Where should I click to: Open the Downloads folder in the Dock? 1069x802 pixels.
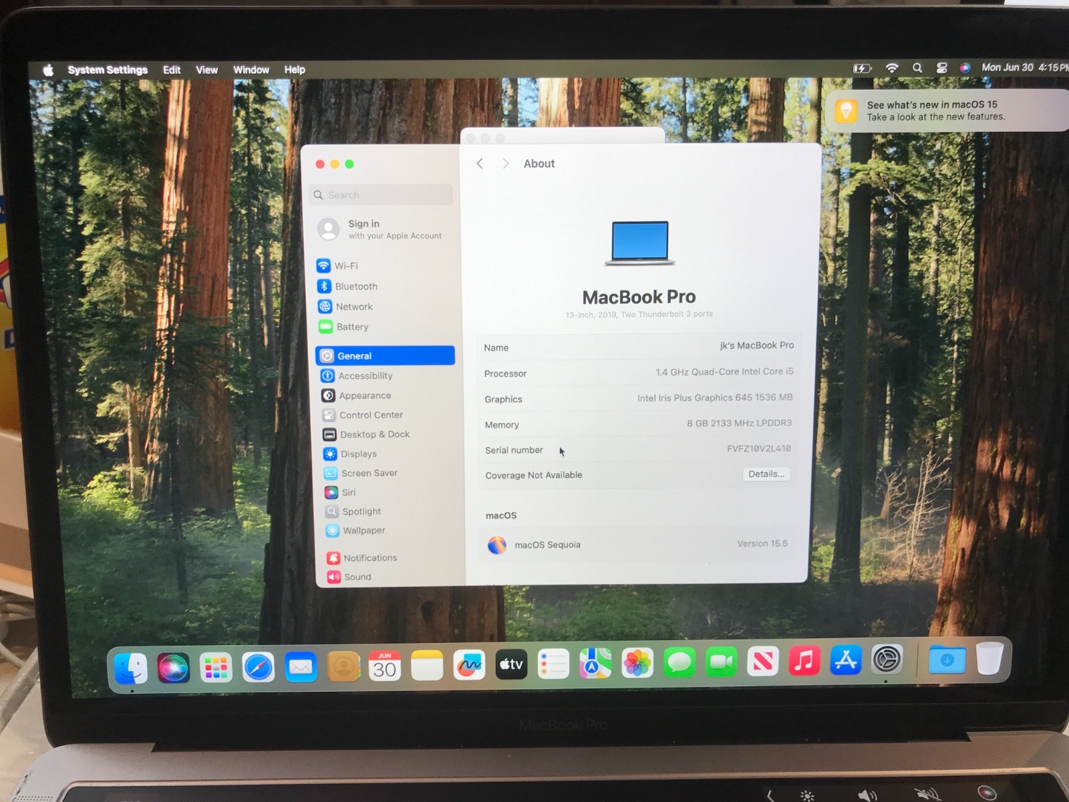coord(947,660)
